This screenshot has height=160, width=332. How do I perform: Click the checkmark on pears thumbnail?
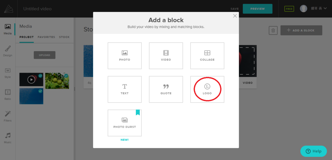pos(66,76)
